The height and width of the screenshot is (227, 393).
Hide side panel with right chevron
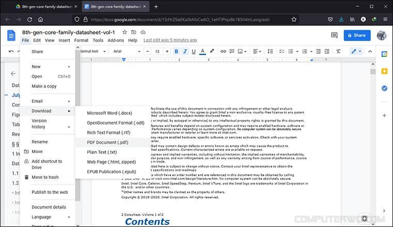click(x=384, y=211)
